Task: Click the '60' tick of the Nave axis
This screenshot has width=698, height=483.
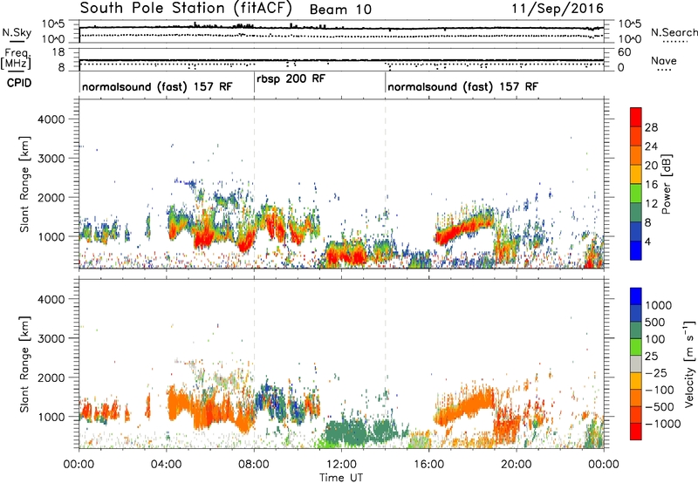Action: click(x=624, y=52)
